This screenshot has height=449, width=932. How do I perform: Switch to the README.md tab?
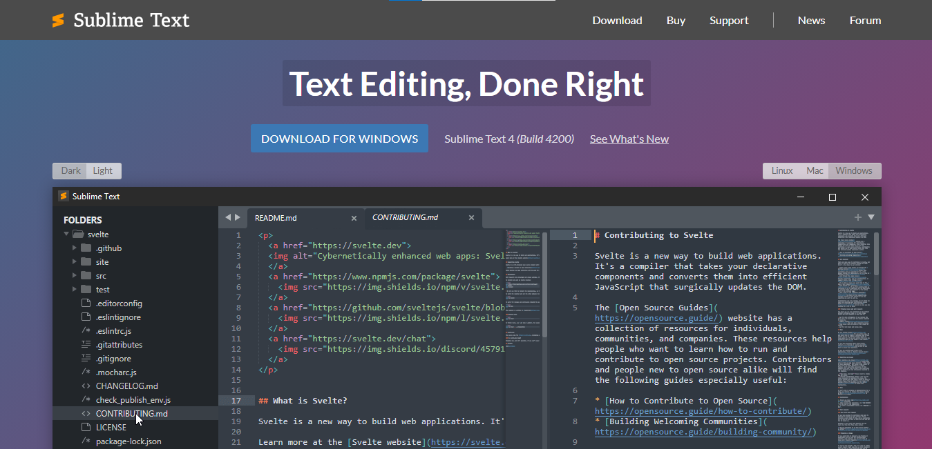[305, 218]
